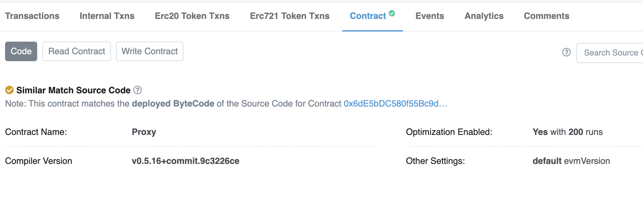
Task: Focus the Search Source Code field
Action: coord(611,53)
